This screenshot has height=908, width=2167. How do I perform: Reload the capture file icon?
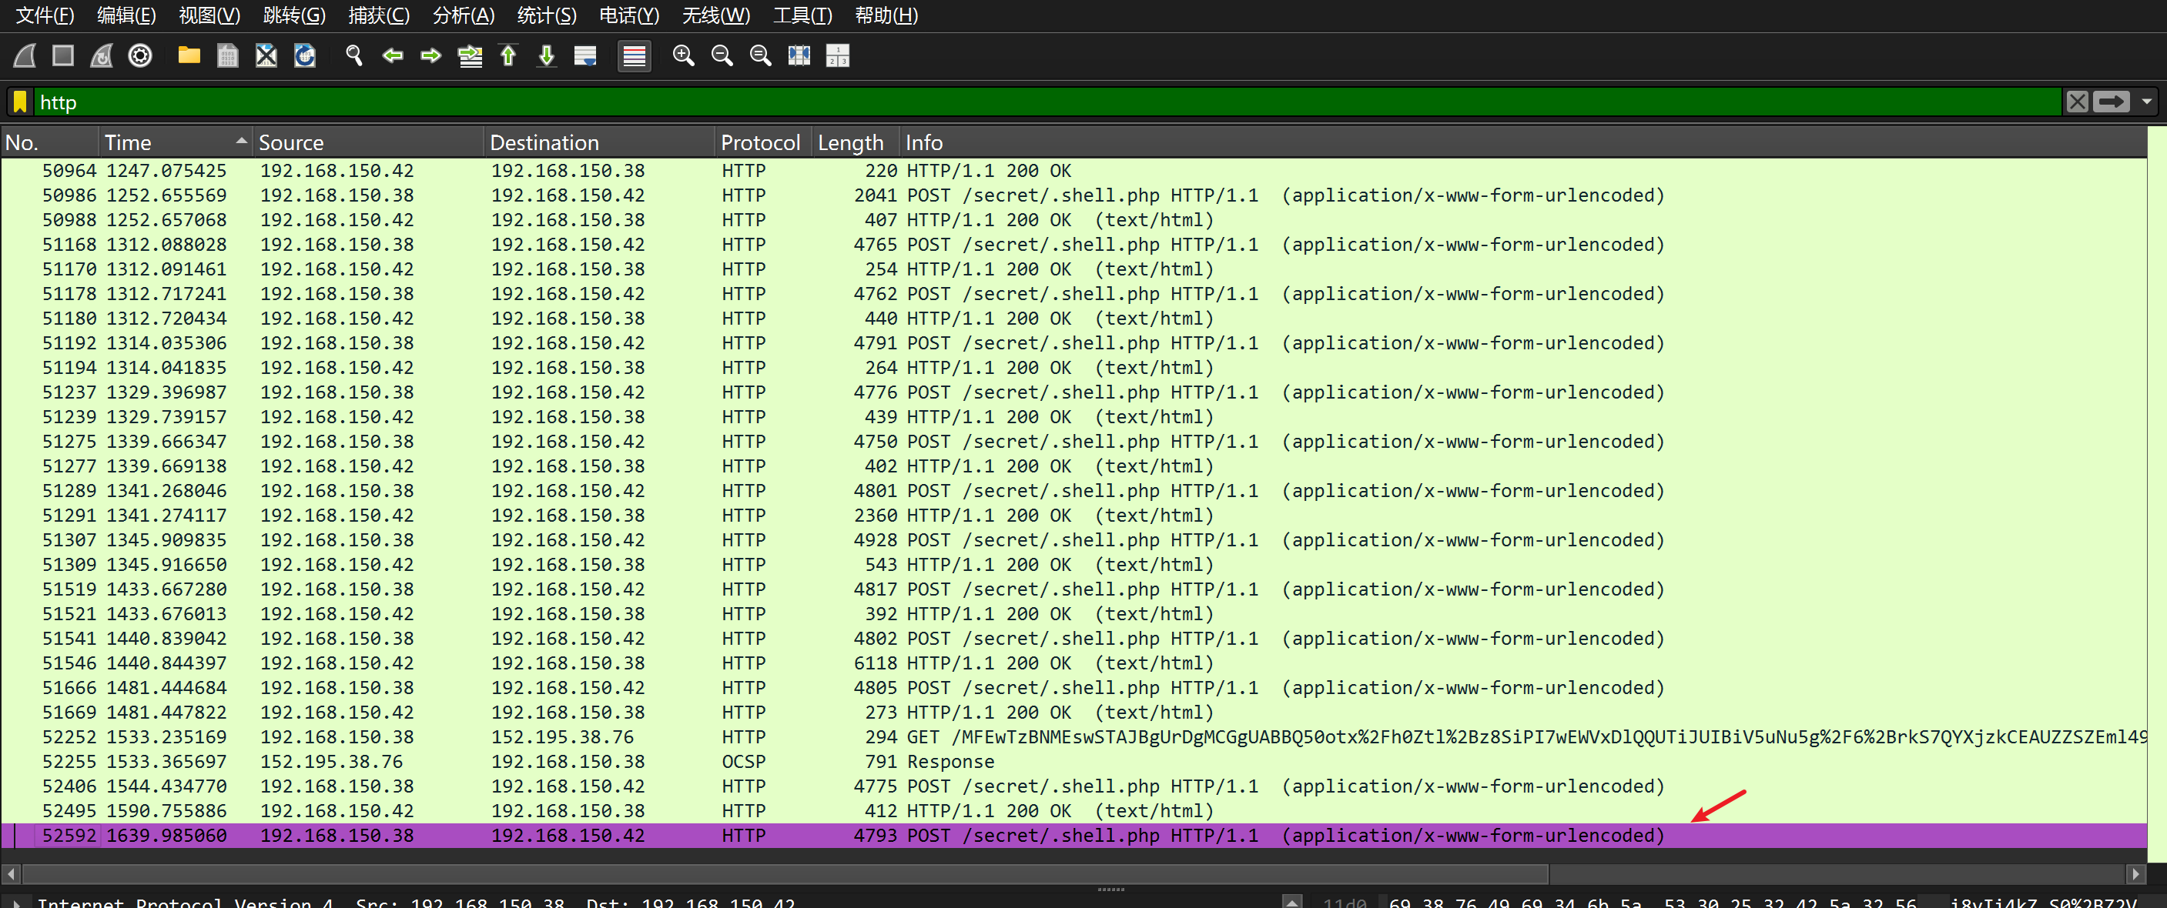pyautogui.click(x=304, y=55)
